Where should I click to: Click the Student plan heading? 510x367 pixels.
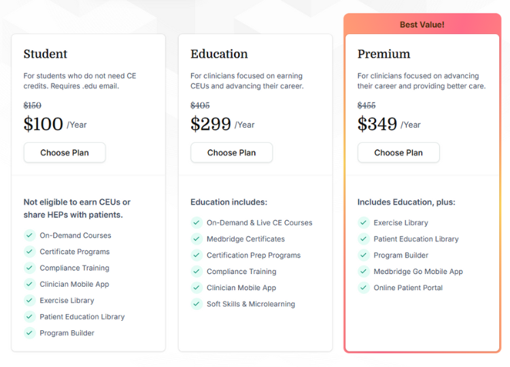click(x=46, y=54)
